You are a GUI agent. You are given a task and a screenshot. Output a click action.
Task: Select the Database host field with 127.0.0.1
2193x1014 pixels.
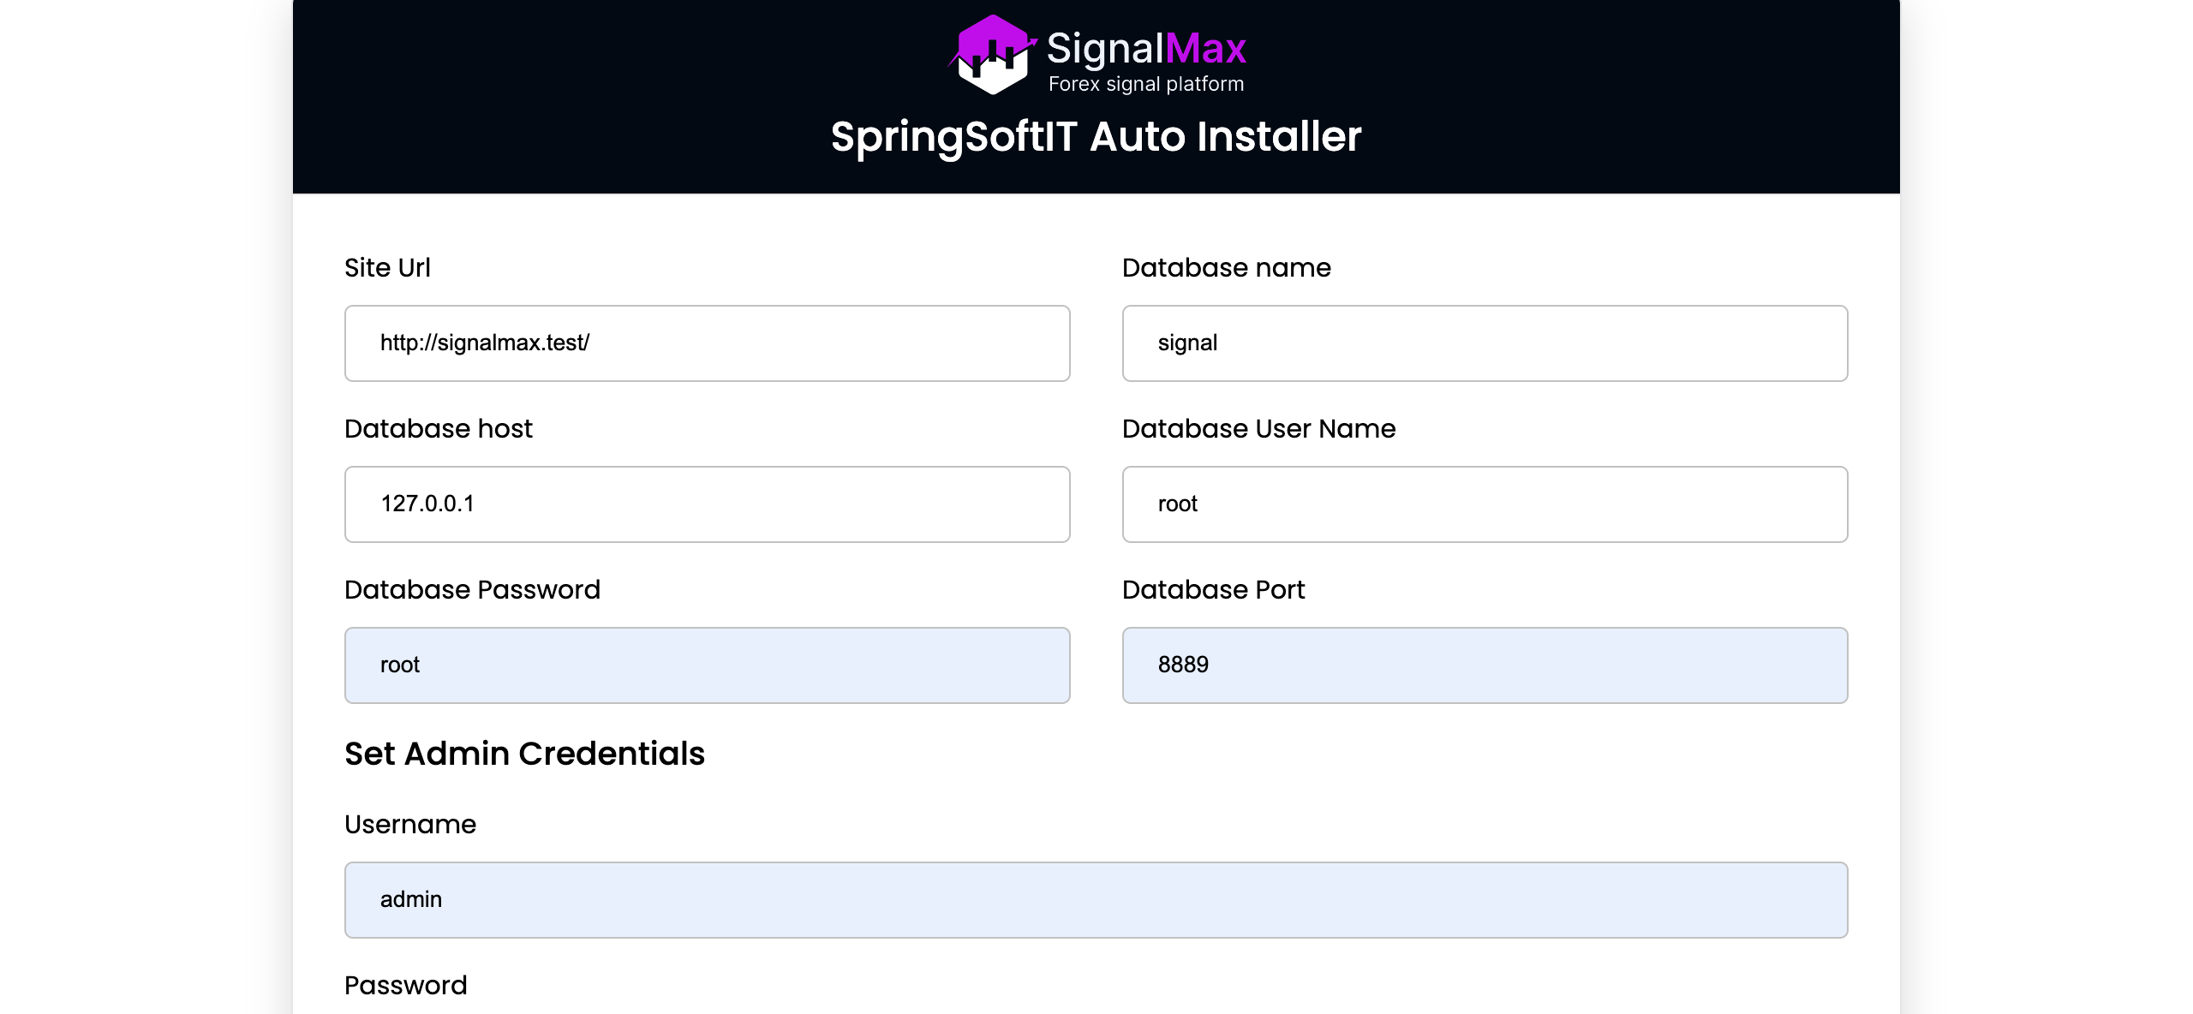(x=707, y=504)
